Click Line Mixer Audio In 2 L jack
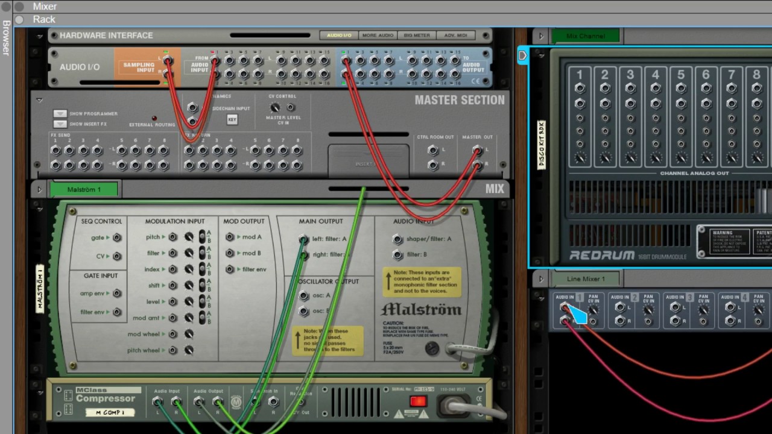The height and width of the screenshot is (434, 772). coord(620,307)
